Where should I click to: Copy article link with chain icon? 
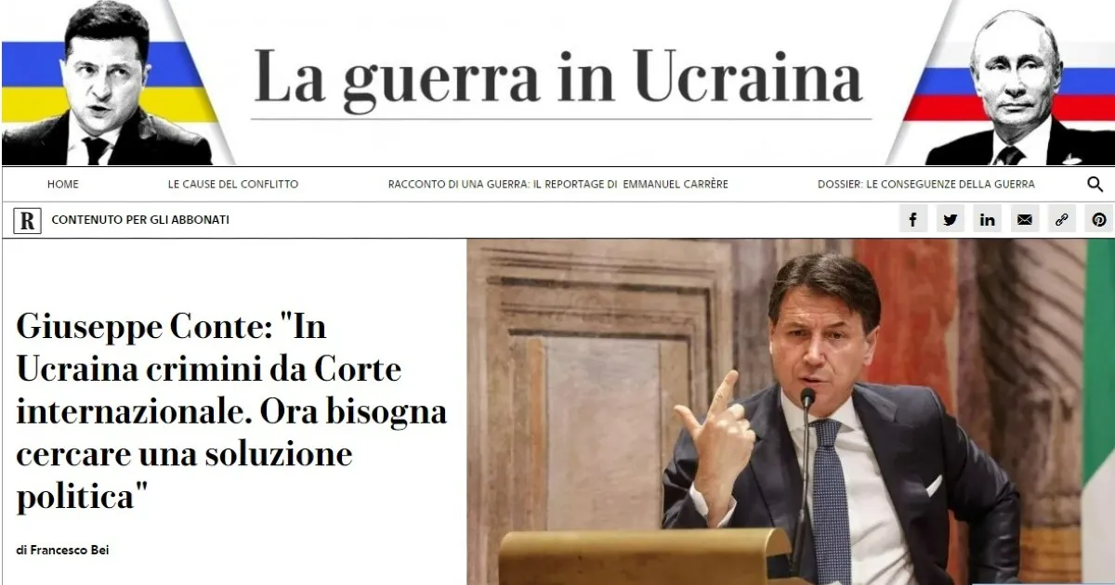(1061, 219)
